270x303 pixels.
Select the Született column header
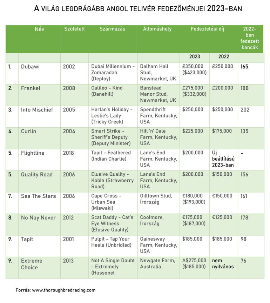click(x=74, y=29)
